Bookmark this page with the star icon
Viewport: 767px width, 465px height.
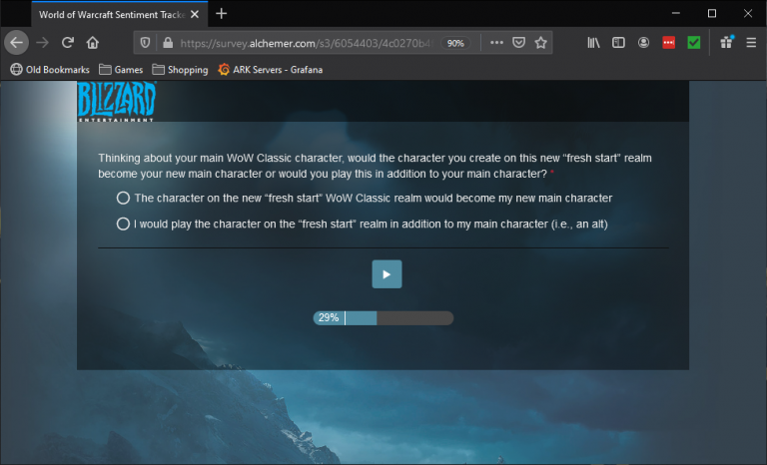541,43
